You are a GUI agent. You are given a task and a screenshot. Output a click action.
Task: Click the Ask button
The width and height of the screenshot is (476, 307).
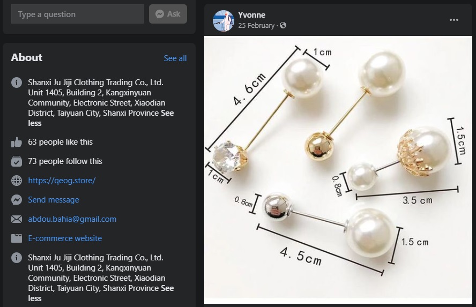(x=168, y=14)
